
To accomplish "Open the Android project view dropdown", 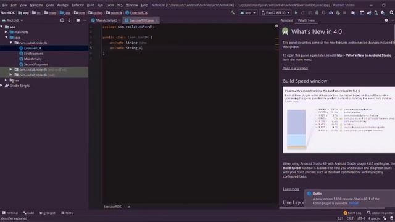I will tap(12, 20).
